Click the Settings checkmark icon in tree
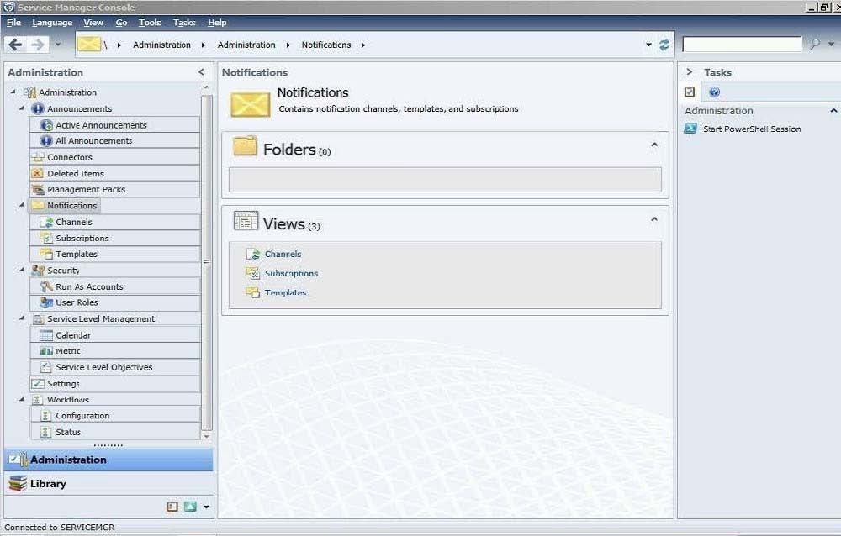 (x=38, y=384)
